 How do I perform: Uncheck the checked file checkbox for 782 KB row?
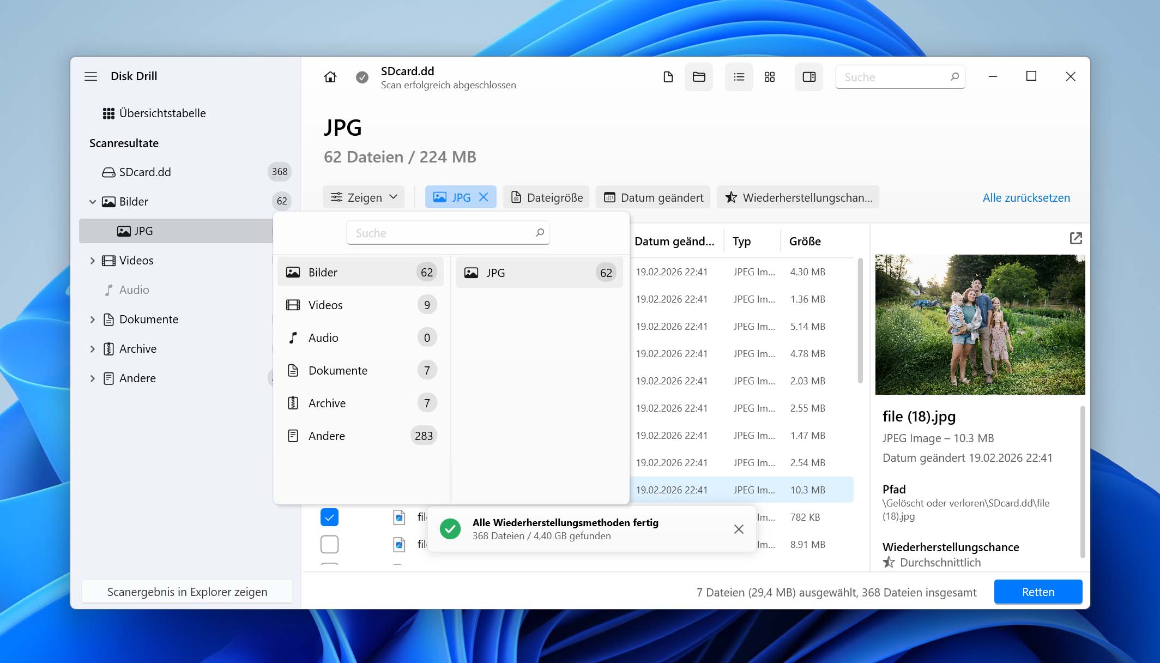(x=329, y=517)
